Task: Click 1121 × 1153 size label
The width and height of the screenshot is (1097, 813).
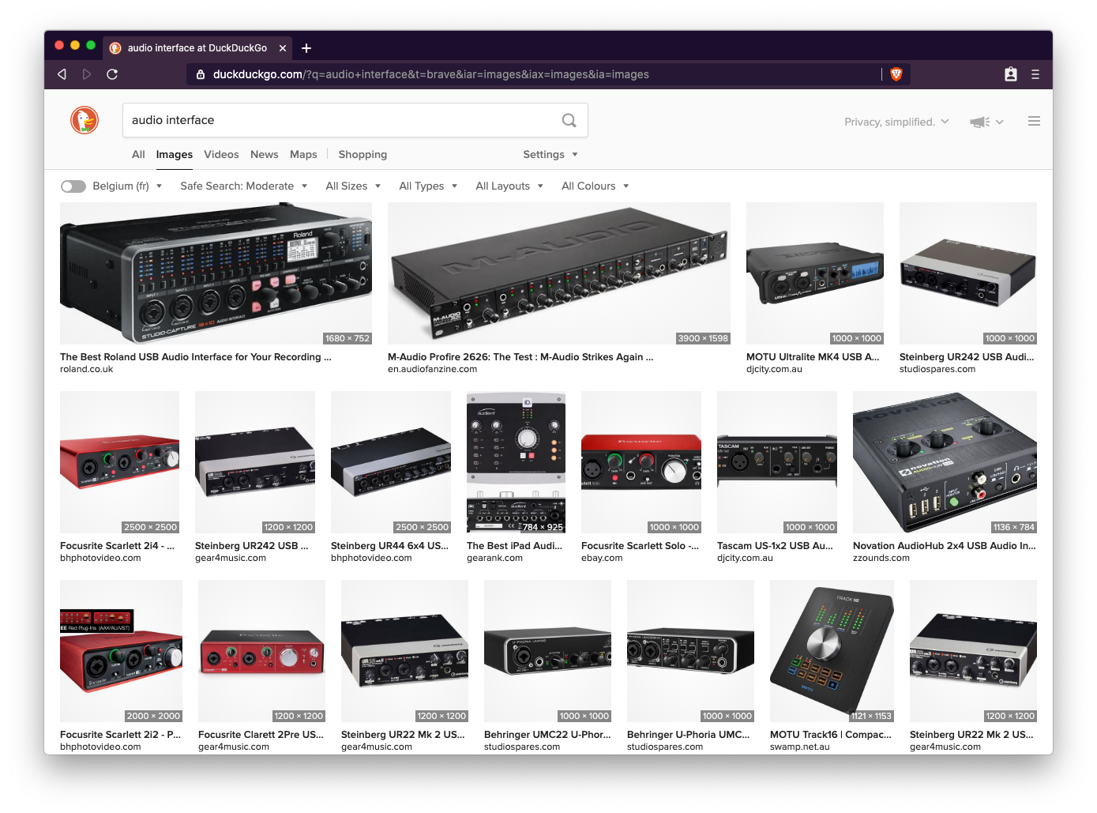Action: [x=871, y=716]
